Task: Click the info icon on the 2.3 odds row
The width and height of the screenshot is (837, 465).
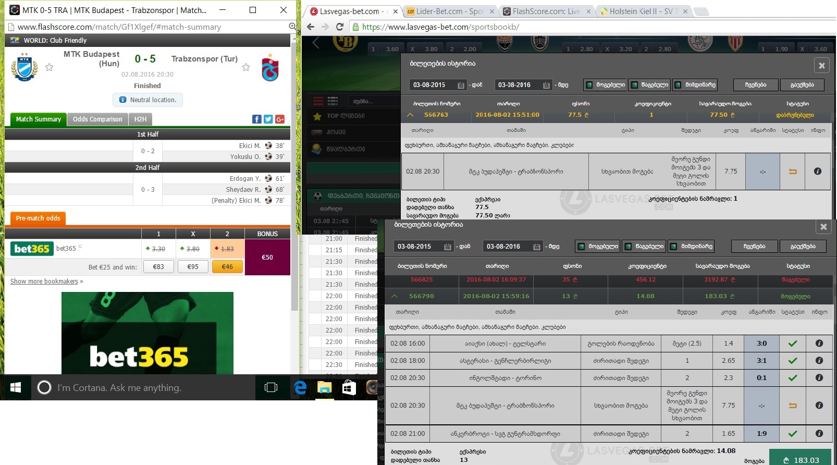Action: click(x=819, y=377)
